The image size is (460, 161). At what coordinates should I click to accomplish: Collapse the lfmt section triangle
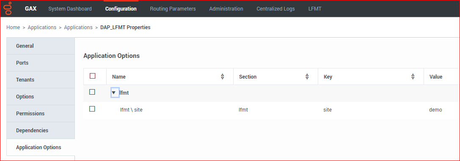click(x=114, y=93)
